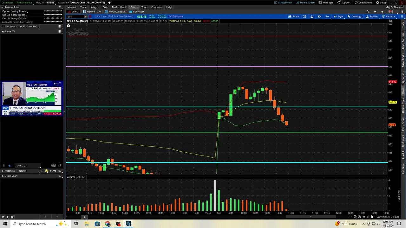The width and height of the screenshot is (406, 228).
Task: Open Support
Action: coord(344,3)
